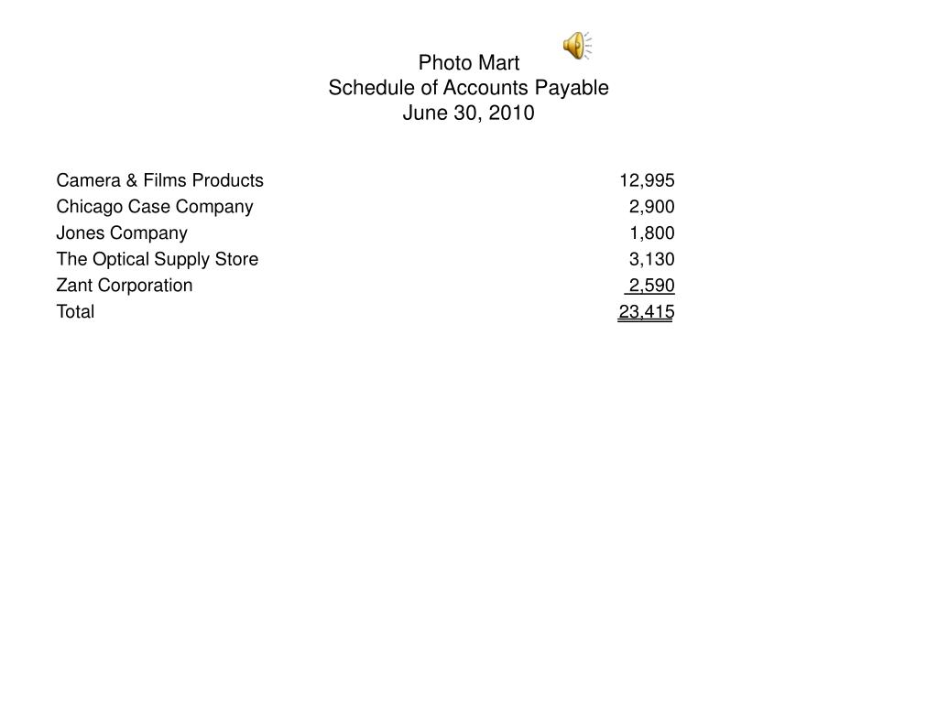
Task: Click the double-underlined 23,415 total
Action: (646, 313)
